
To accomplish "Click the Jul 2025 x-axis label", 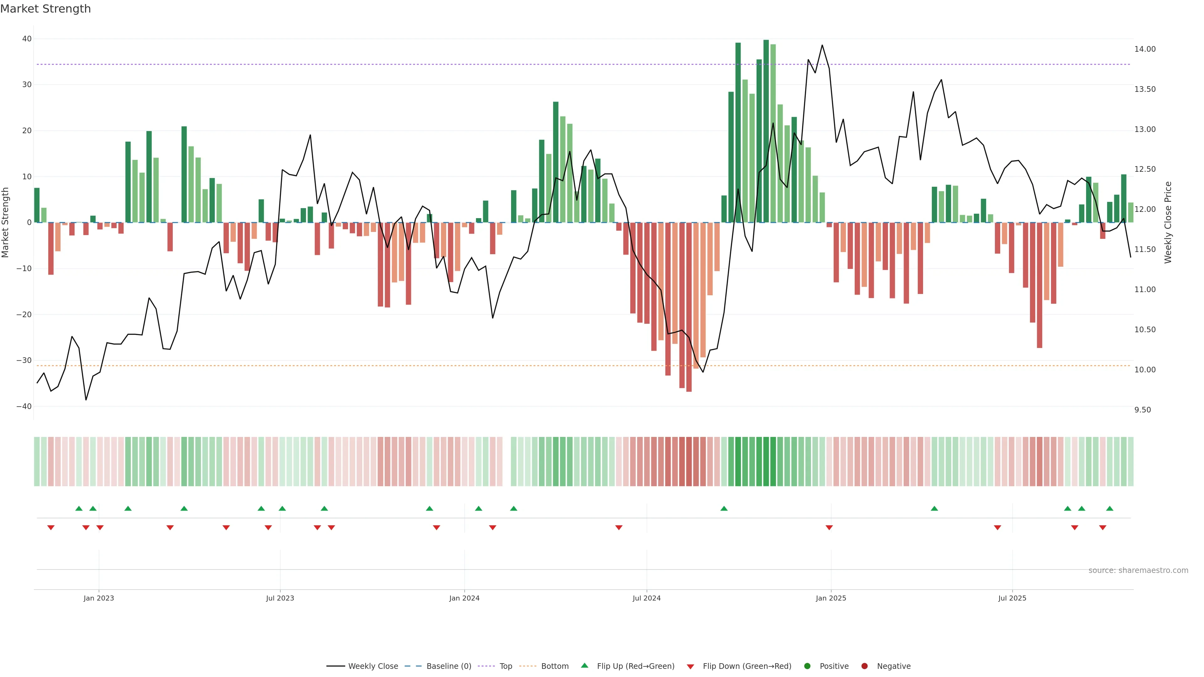I will click(x=1012, y=598).
